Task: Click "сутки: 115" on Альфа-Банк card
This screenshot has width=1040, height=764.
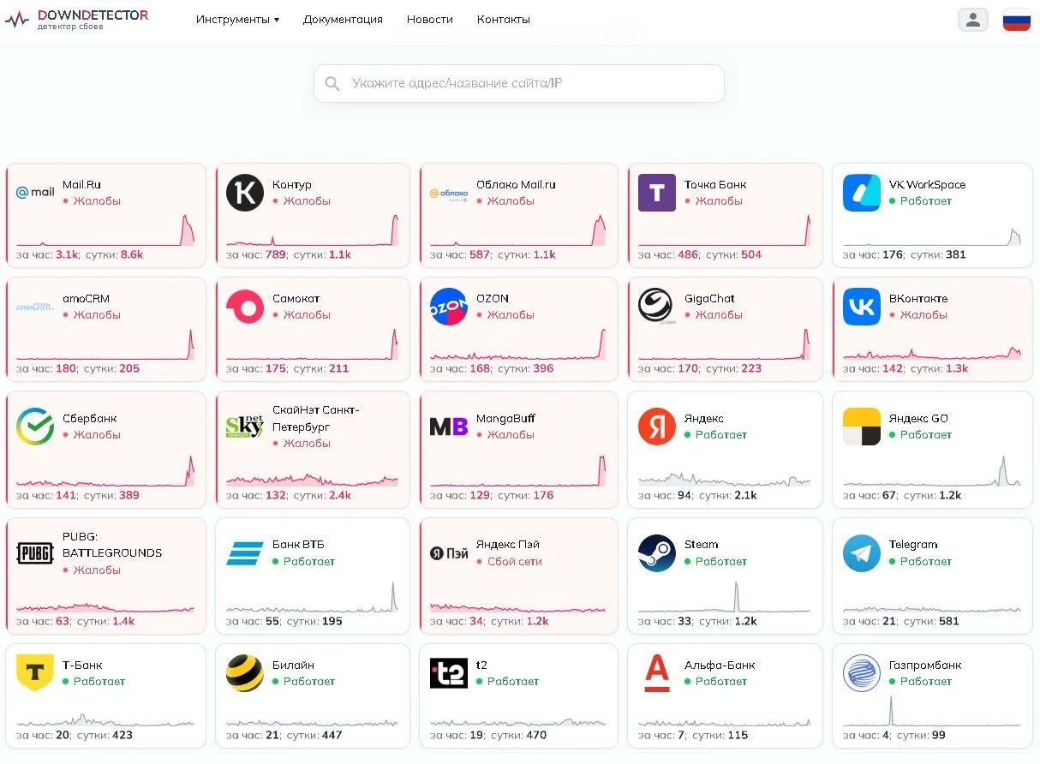Action: [x=720, y=735]
